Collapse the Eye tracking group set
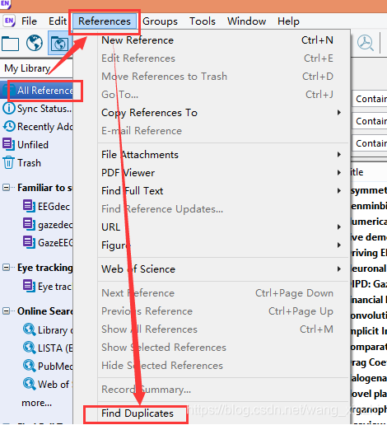The height and width of the screenshot is (425, 387). [6, 268]
